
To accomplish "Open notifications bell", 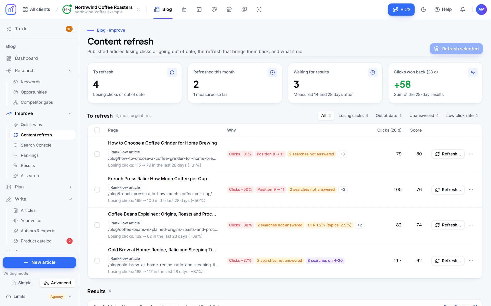I will pyautogui.click(x=463, y=9).
